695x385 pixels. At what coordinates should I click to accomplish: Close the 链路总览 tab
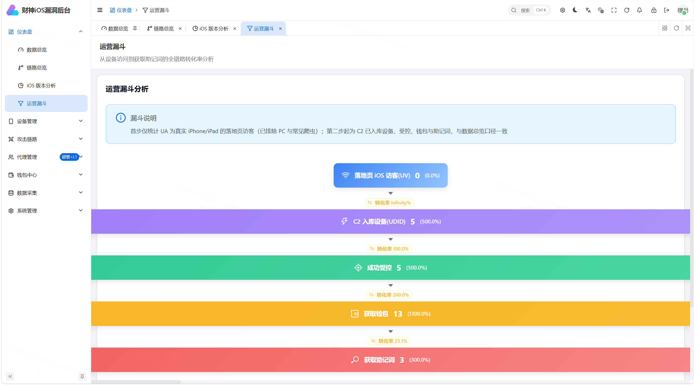[x=180, y=28]
